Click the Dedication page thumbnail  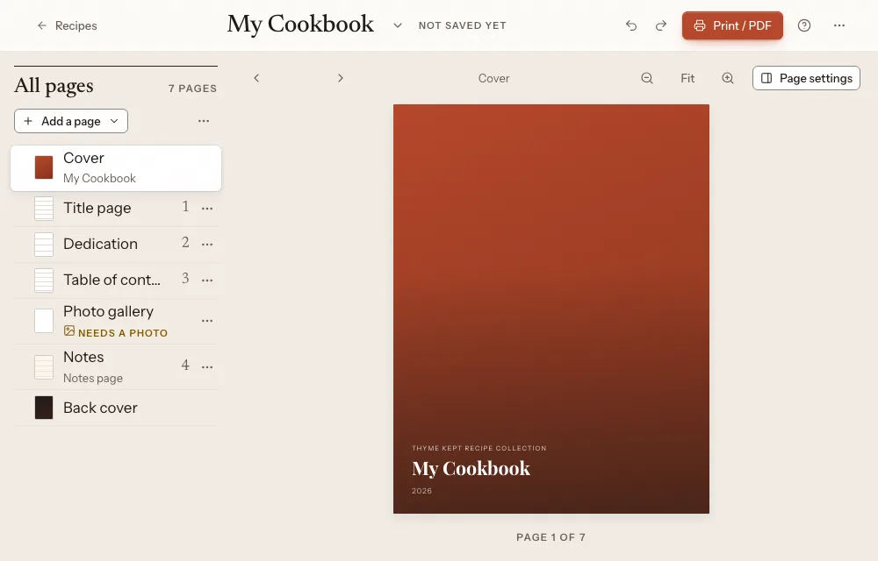pos(44,245)
